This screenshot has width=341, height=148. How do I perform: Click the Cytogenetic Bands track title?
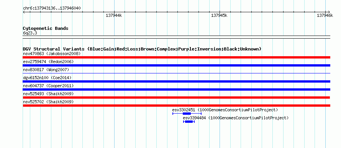point(46,28)
